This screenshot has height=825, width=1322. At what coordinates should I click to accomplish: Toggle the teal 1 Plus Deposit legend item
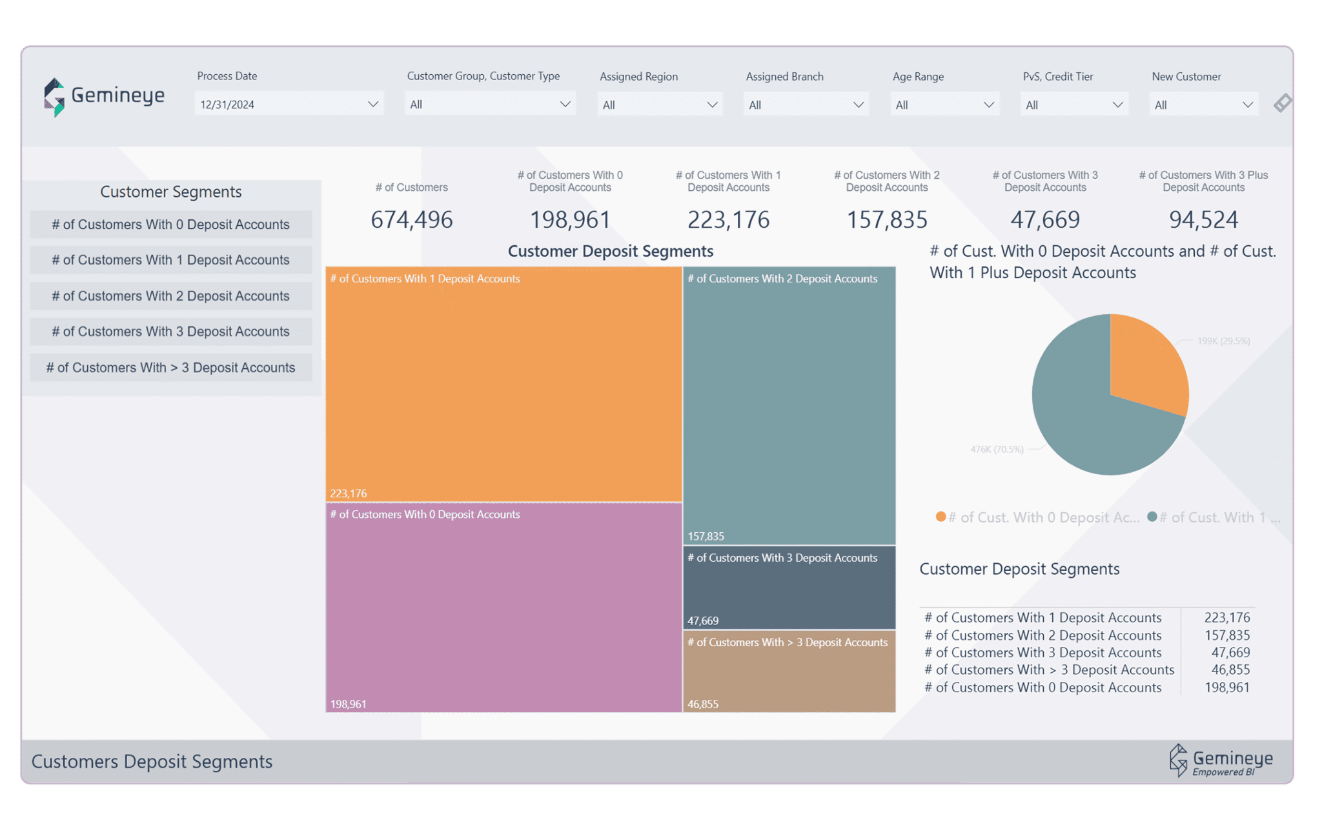(1220, 517)
